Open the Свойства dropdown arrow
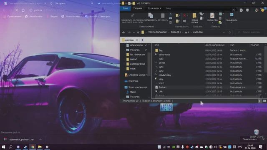This screenshot has width=267, height=150. tap(212, 22)
